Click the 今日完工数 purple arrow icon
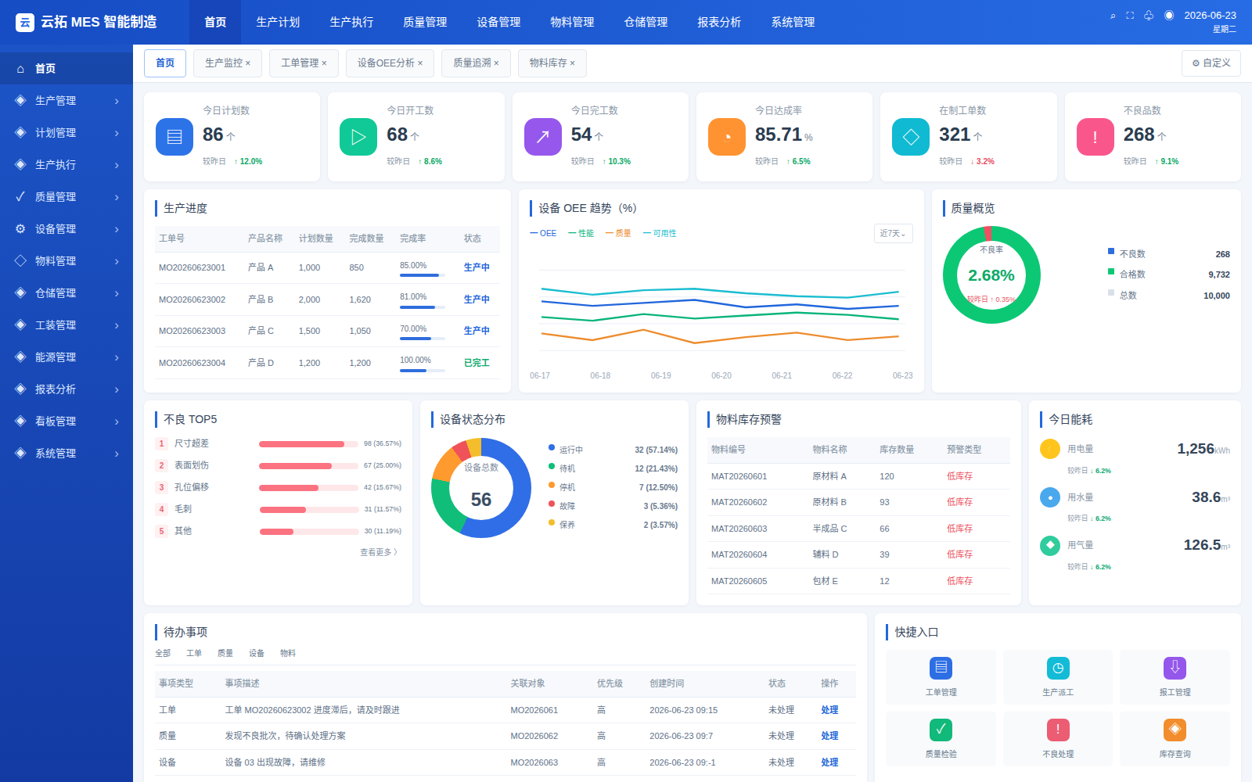The width and height of the screenshot is (1252, 782). click(543, 137)
